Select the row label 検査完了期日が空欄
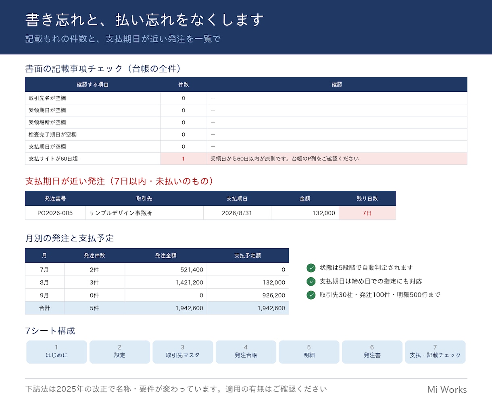The height and width of the screenshot is (406, 492). (x=52, y=135)
